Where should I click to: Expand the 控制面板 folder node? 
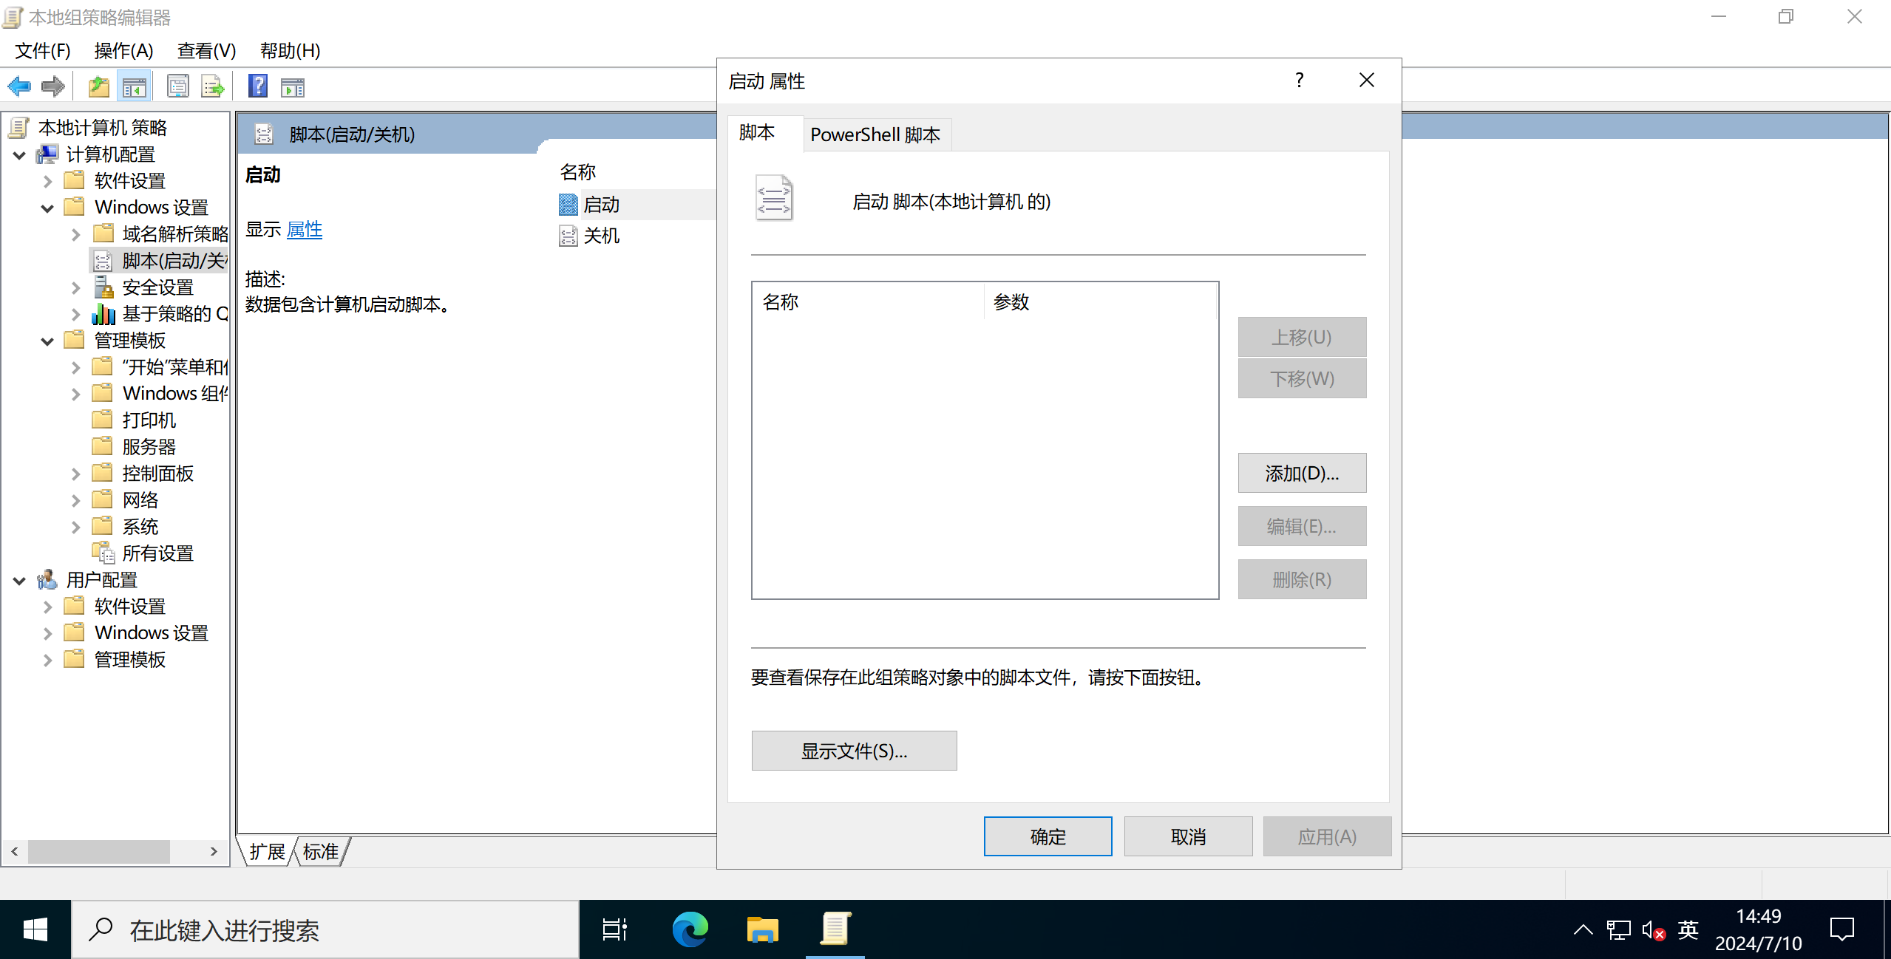point(75,474)
